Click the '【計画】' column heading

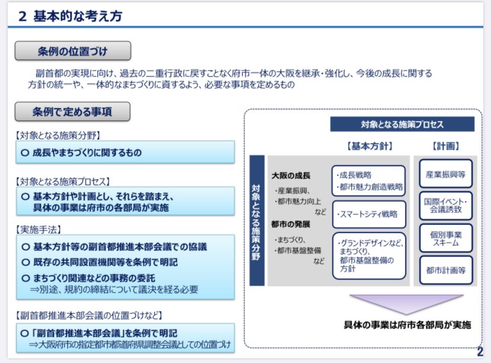click(446, 146)
